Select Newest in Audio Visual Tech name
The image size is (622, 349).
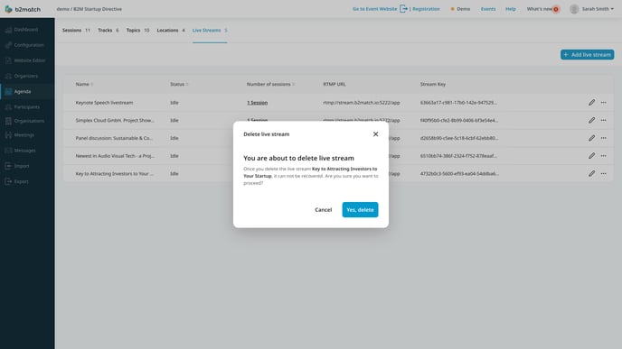coord(115,156)
